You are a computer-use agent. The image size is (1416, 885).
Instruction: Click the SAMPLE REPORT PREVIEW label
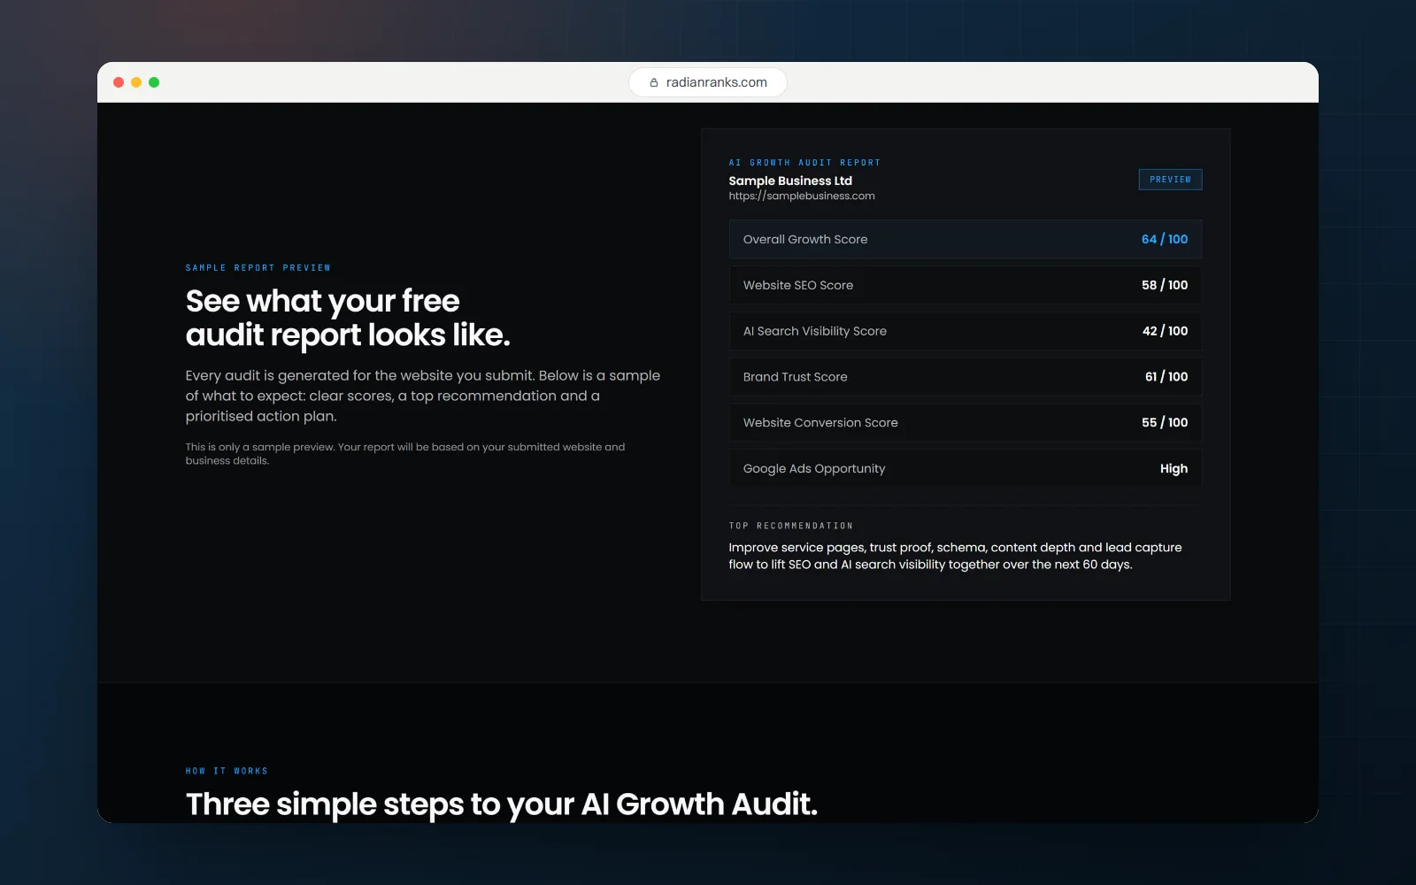click(258, 267)
